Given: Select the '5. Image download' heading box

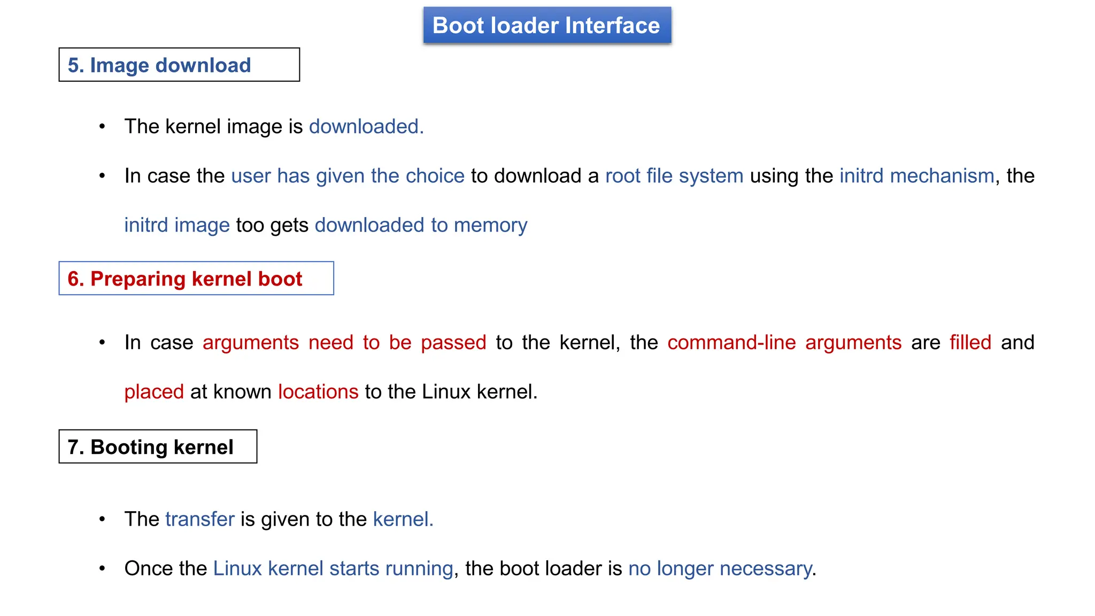Looking at the screenshot, I should click(179, 65).
